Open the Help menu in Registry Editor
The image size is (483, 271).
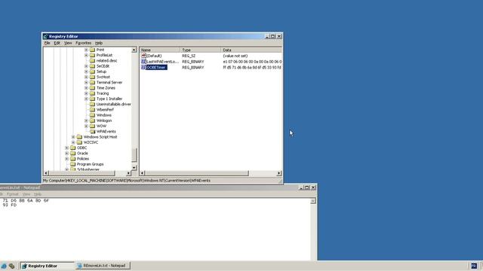point(99,43)
